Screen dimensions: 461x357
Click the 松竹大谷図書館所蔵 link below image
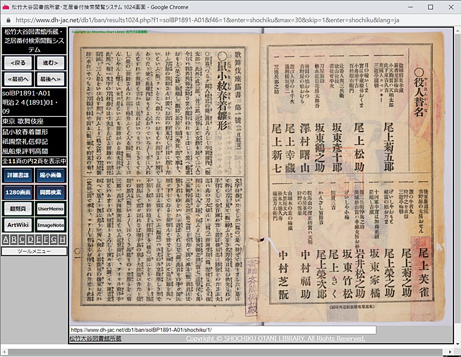pos(95,339)
